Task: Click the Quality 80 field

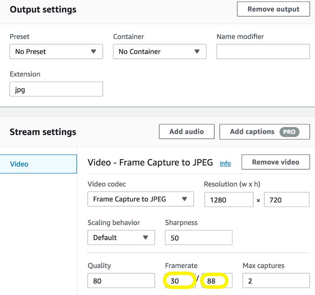Action: click(x=121, y=280)
